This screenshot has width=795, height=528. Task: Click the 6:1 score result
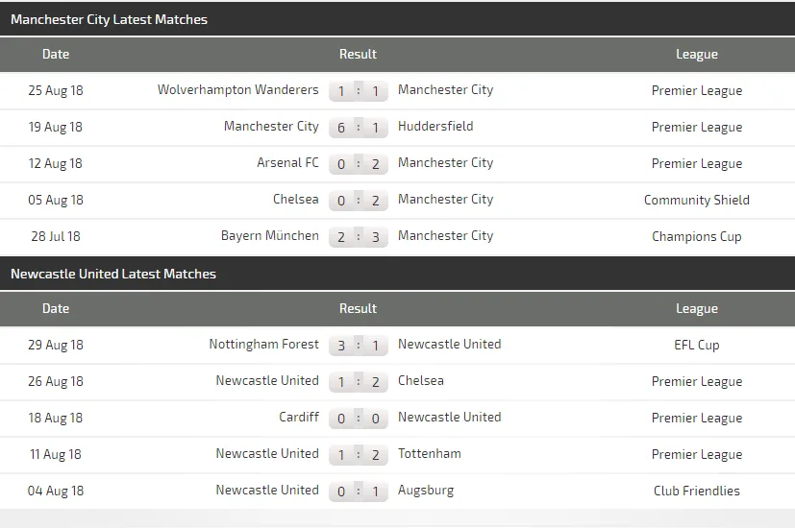tap(358, 128)
